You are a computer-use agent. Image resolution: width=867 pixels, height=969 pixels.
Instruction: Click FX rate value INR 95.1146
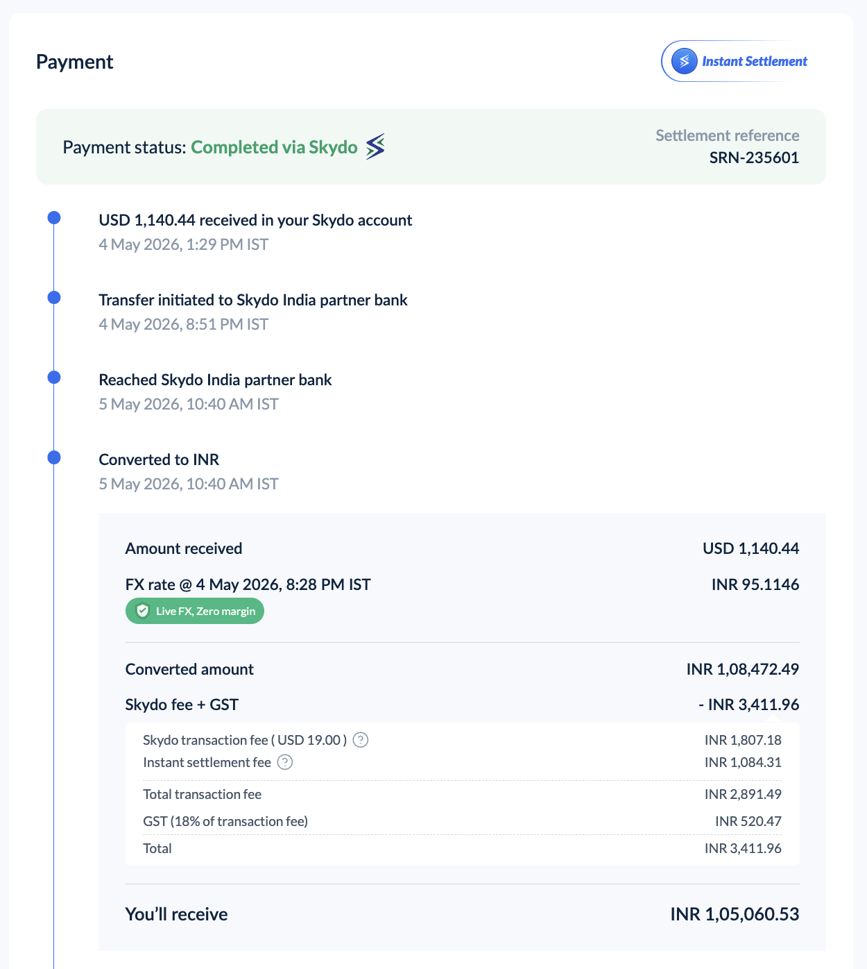pyautogui.click(x=755, y=584)
